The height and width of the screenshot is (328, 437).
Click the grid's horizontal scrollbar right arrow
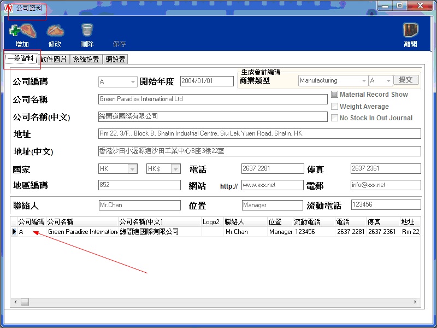(416, 302)
